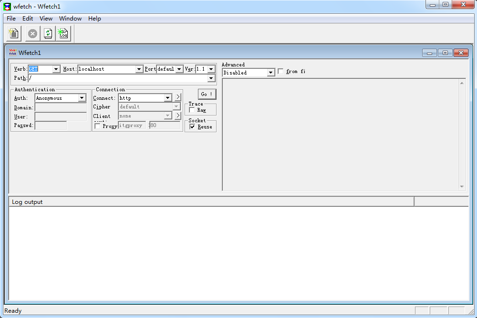The height and width of the screenshot is (318, 477).
Task: Click the LOG toolbar icon
Action: 63,33
